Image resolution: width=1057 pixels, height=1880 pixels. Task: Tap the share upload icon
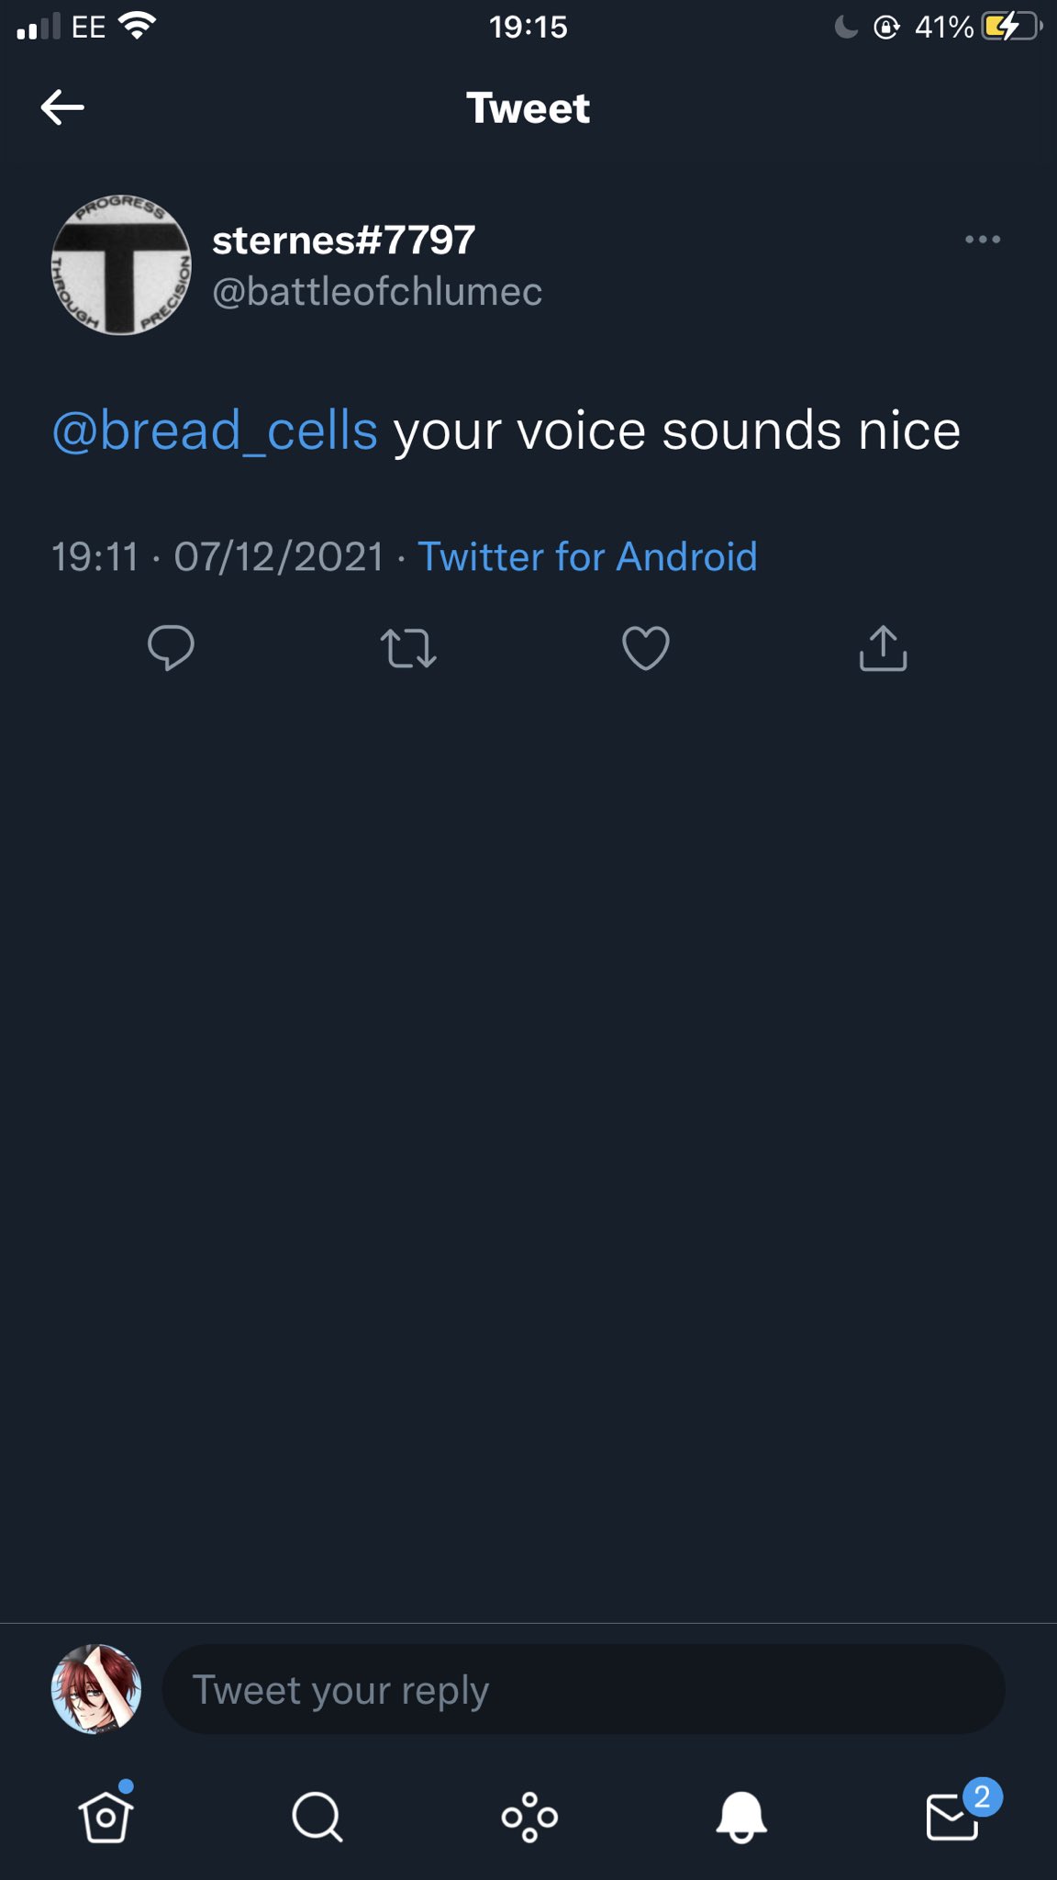883,648
